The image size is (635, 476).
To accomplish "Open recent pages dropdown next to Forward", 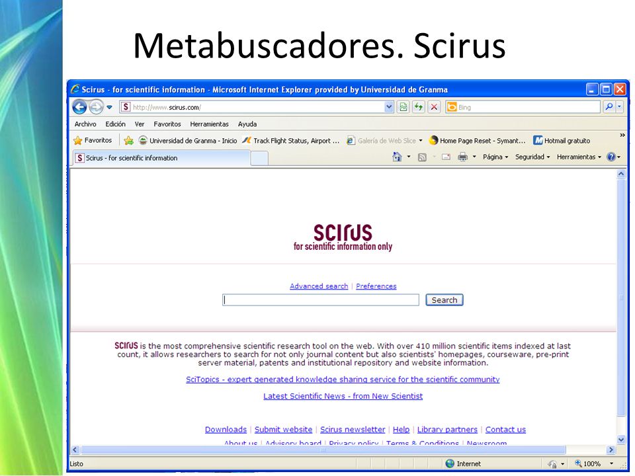I will [x=109, y=107].
